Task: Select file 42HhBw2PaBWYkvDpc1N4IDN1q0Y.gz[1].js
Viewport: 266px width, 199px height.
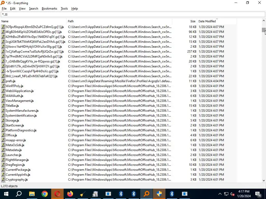Action: [x=35, y=37]
